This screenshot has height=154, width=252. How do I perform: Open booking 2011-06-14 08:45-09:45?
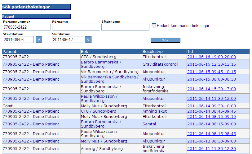click(x=211, y=111)
